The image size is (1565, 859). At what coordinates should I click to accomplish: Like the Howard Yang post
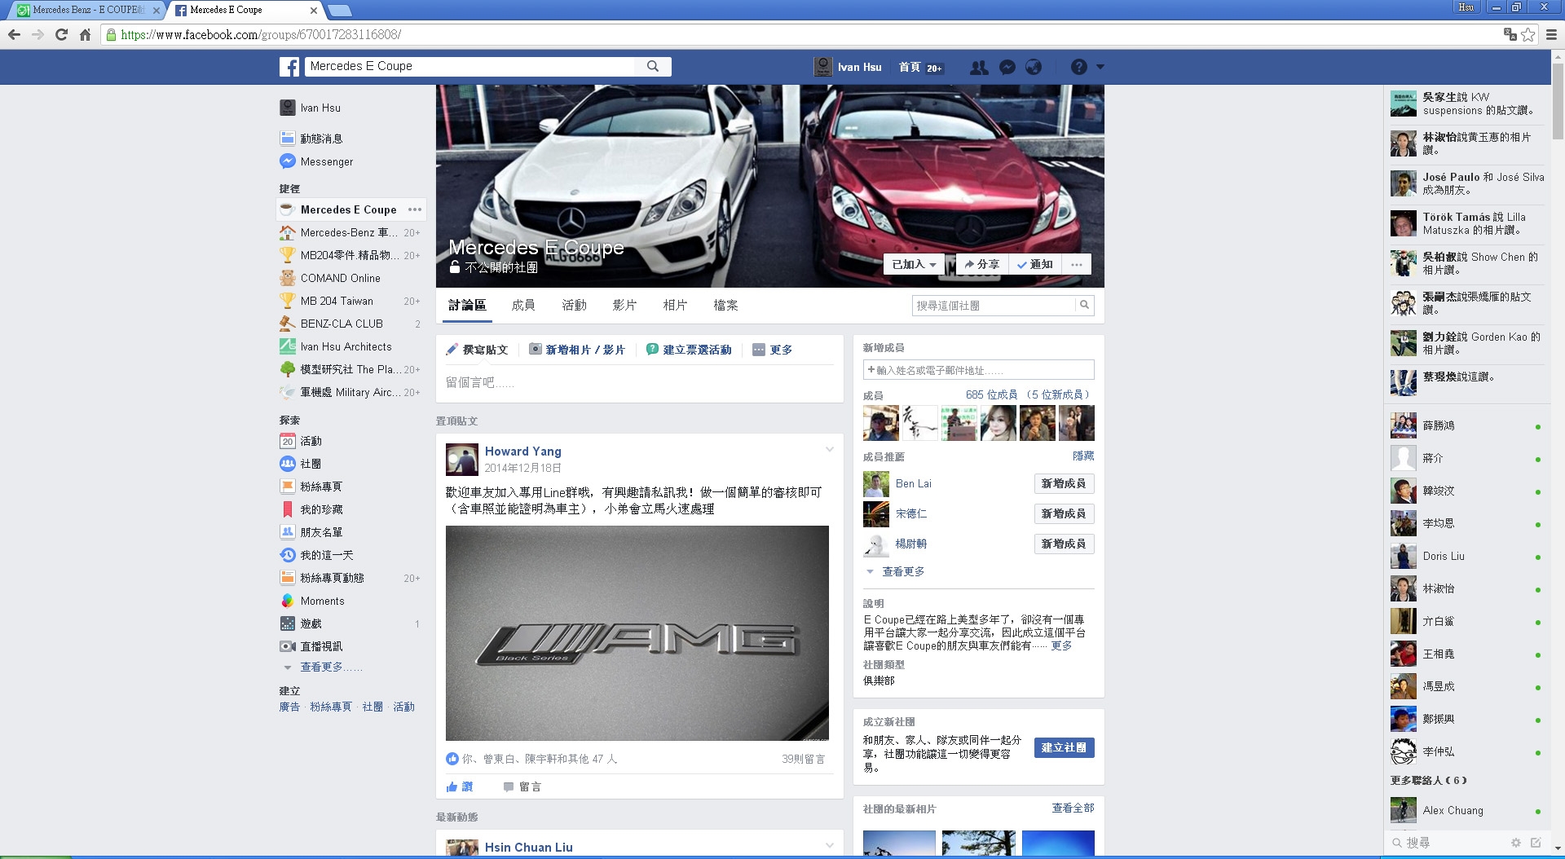click(460, 786)
